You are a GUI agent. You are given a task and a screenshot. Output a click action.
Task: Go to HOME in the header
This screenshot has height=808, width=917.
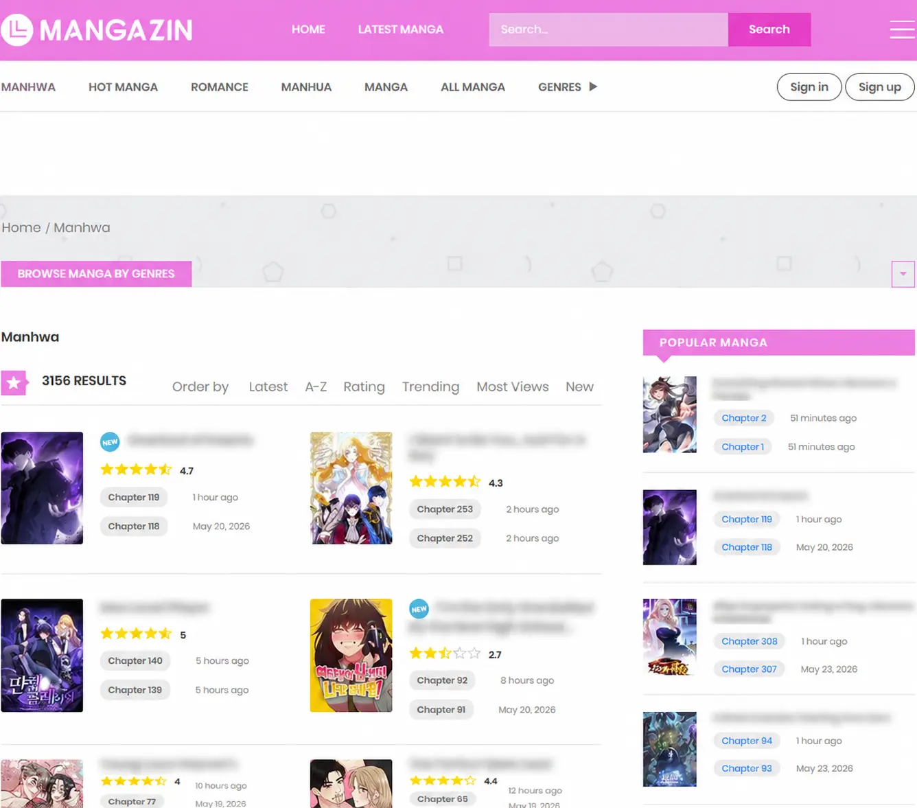pyautogui.click(x=308, y=30)
